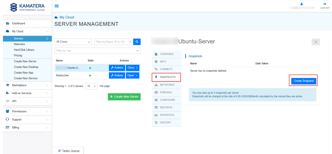Open the Filter by Tag dropdown

pos(98,50)
